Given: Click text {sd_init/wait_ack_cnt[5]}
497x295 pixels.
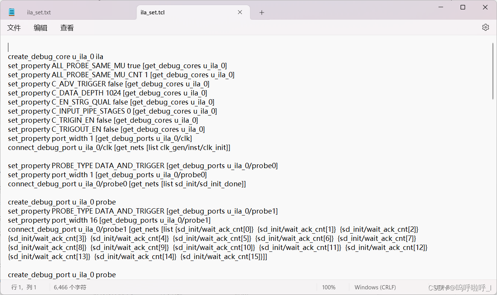Looking at the screenshot, I should (212, 238).
